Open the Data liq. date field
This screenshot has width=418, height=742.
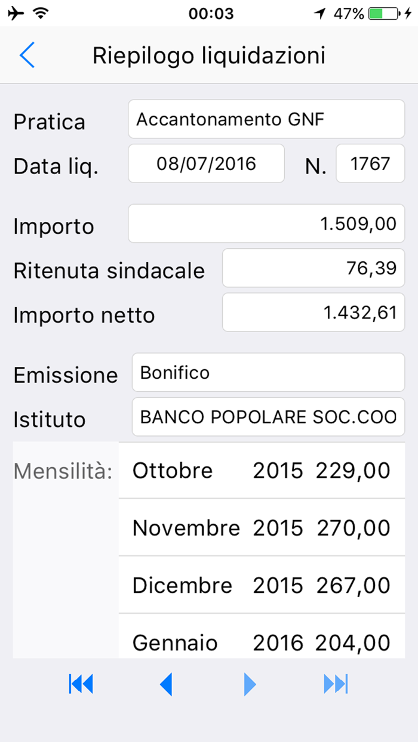point(206,163)
